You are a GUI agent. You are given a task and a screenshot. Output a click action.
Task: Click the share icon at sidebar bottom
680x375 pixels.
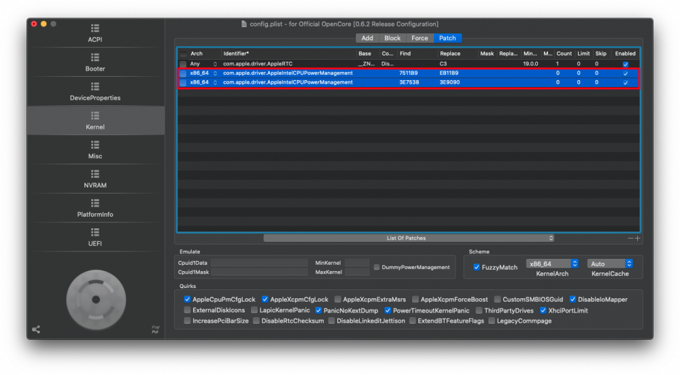point(36,329)
